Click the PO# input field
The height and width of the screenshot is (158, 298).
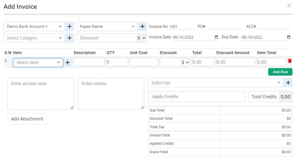pyautogui.click(x=226, y=26)
